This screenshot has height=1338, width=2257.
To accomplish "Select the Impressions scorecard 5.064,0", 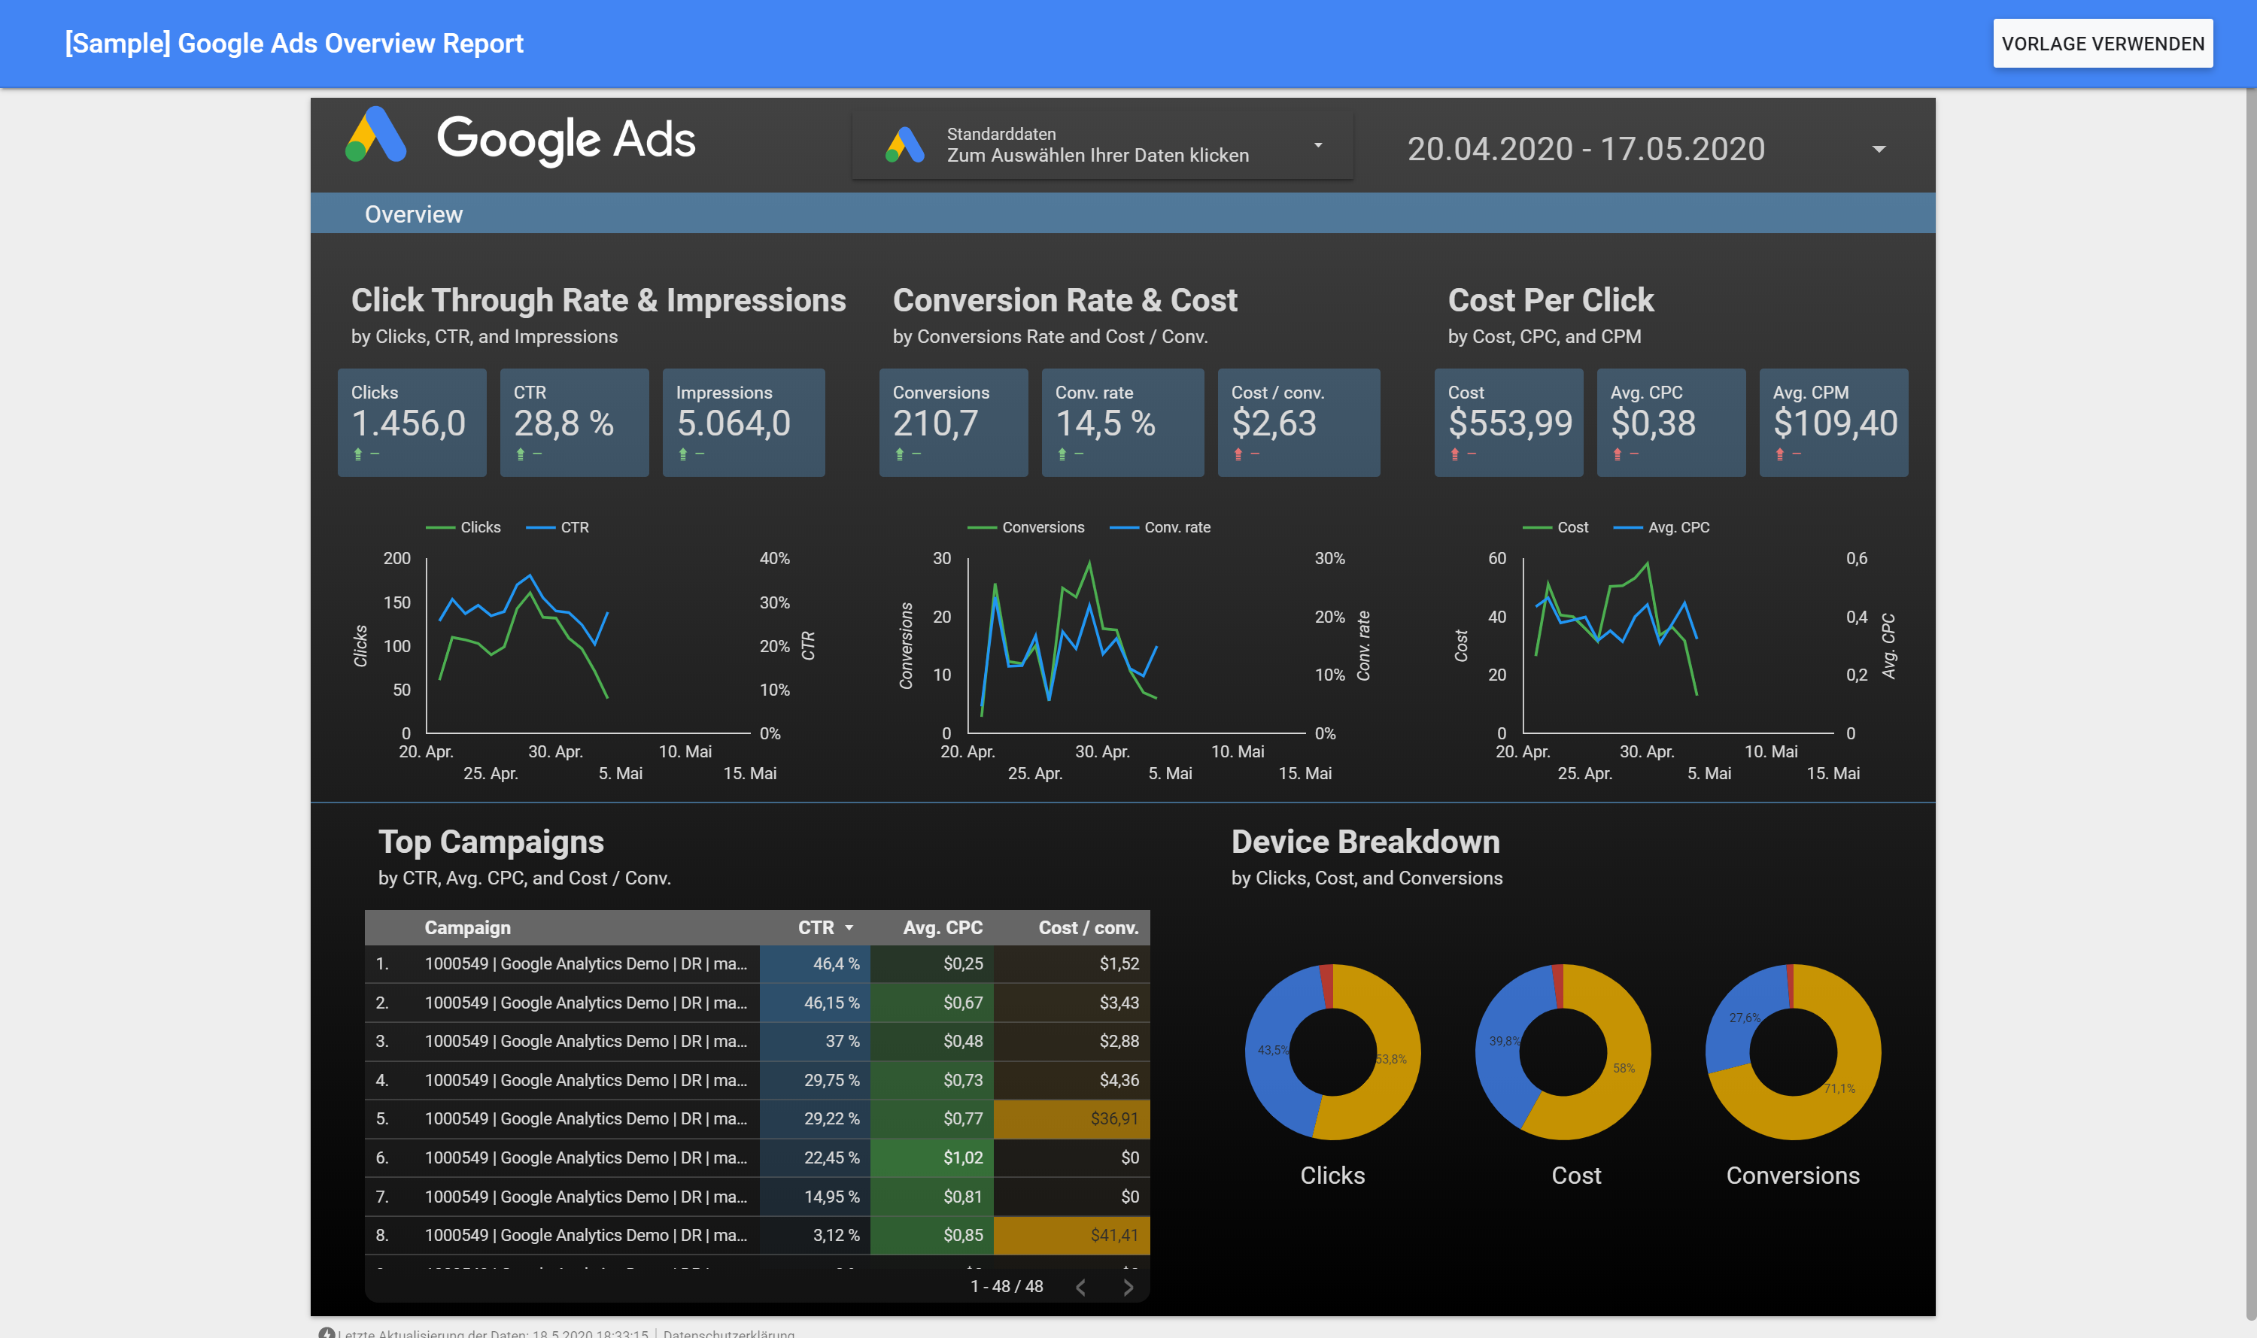I will (744, 422).
